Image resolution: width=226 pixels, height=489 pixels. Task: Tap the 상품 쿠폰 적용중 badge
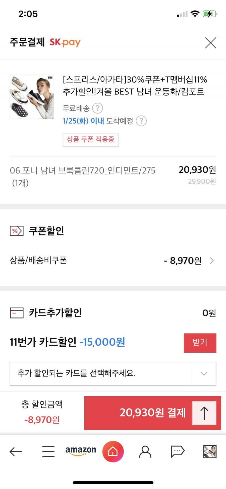click(x=90, y=140)
